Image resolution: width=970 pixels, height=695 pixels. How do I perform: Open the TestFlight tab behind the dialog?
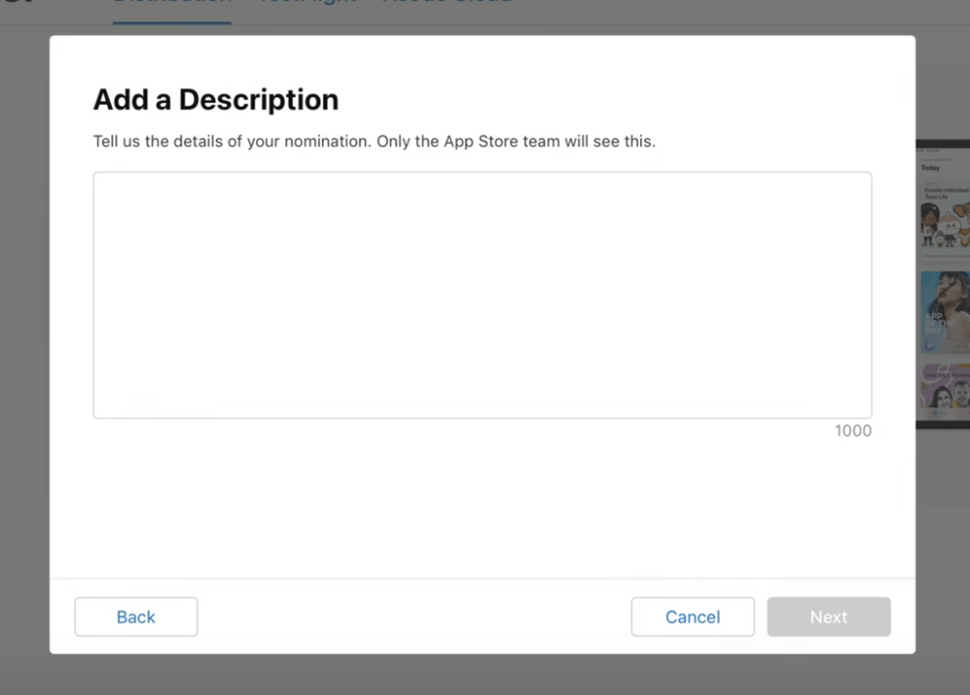point(307,3)
